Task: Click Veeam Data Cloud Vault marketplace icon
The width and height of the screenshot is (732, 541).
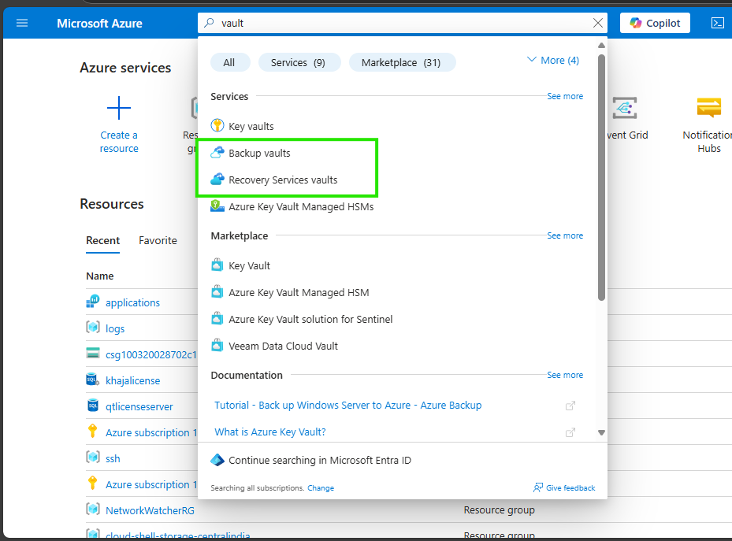Action: (217, 346)
